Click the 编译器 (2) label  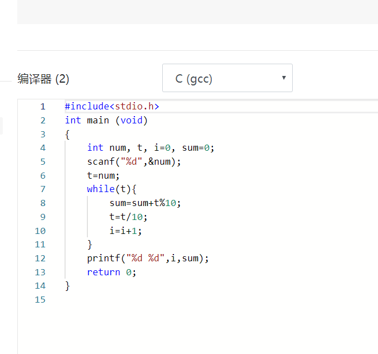click(x=43, y=79)
